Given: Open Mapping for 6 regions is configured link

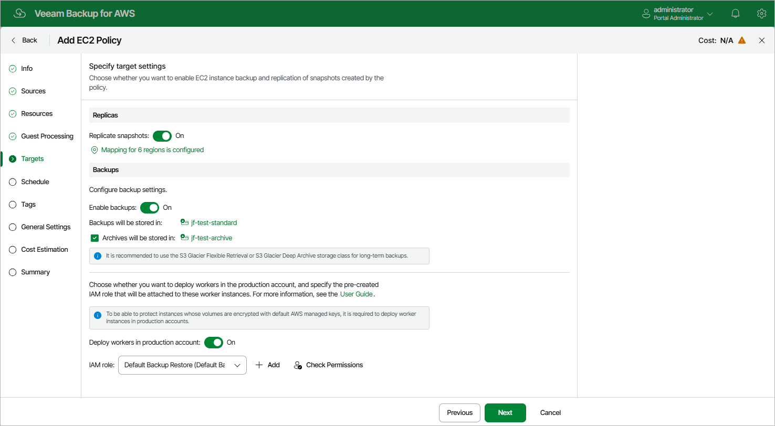Looking at the screenshot, I should [x=152, y=150].
